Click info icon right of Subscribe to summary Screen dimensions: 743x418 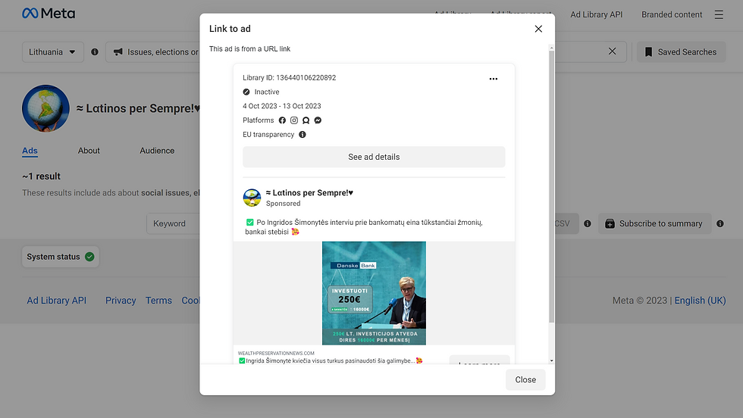coord(720,223)
